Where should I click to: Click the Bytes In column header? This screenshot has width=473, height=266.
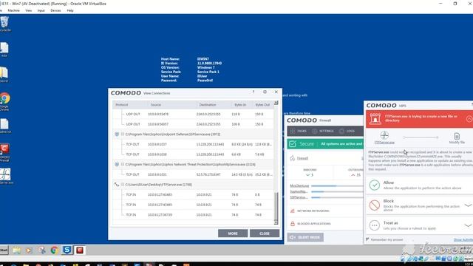[240, 105]
